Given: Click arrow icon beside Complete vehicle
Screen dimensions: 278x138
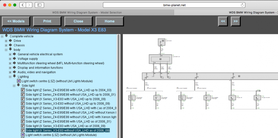Looking at the screenshot, I should [x=6, y=36].
